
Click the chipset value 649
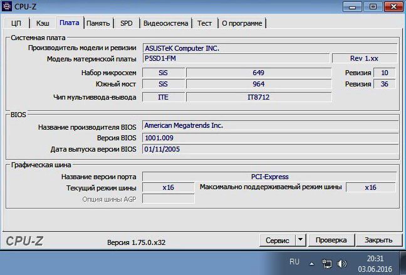(259, 73)
